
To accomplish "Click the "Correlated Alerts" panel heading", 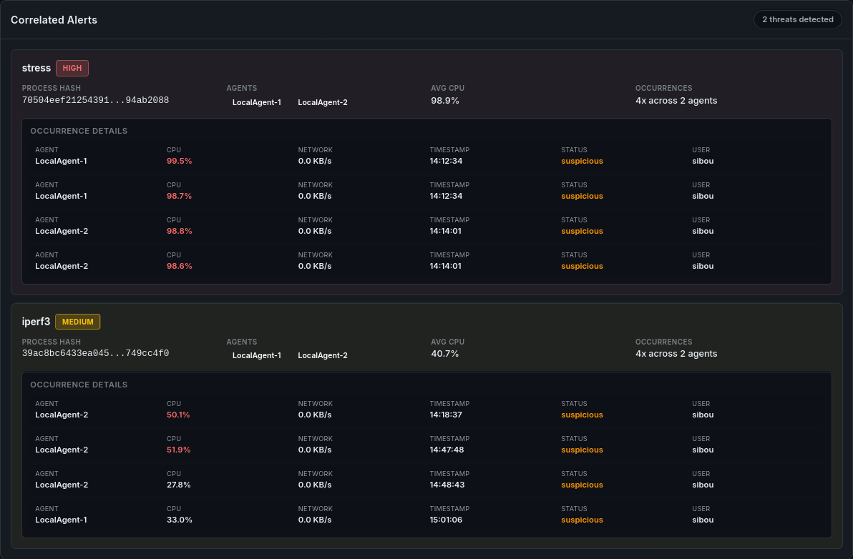I will point(54,20).
